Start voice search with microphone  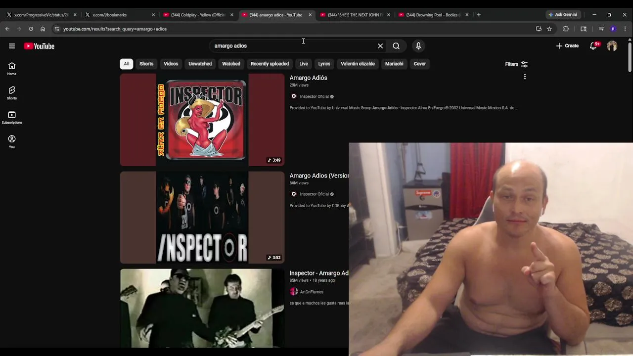coord(418,46)
